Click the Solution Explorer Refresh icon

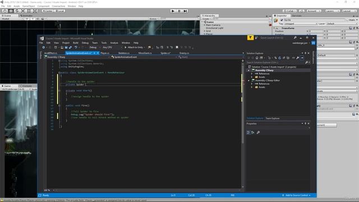pos(279,58)
